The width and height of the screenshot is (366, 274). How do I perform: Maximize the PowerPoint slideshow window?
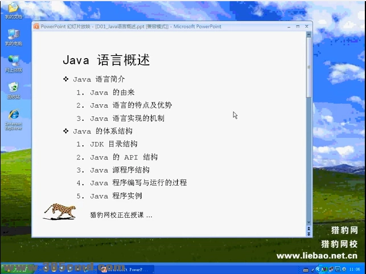click(x=298, y=27)
